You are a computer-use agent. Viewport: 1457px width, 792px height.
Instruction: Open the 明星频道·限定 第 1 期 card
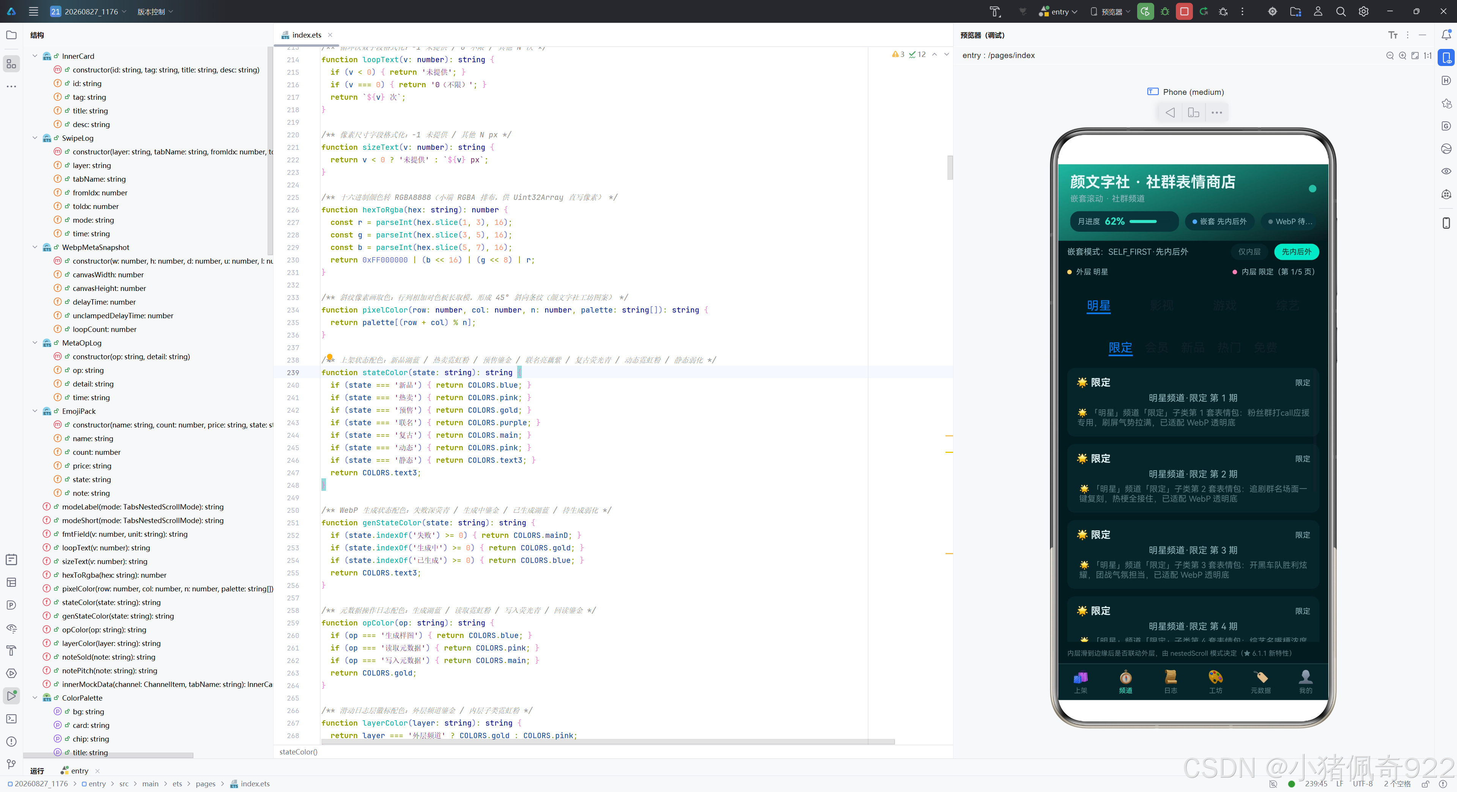1193,402
